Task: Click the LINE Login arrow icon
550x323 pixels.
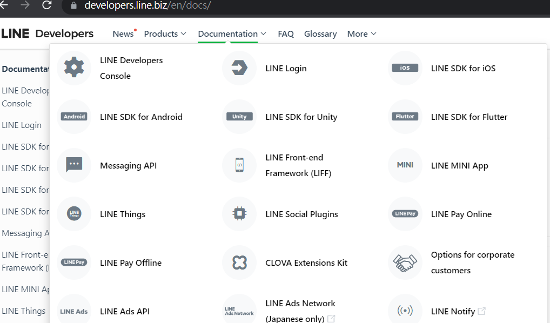Action: pos(239,68)
